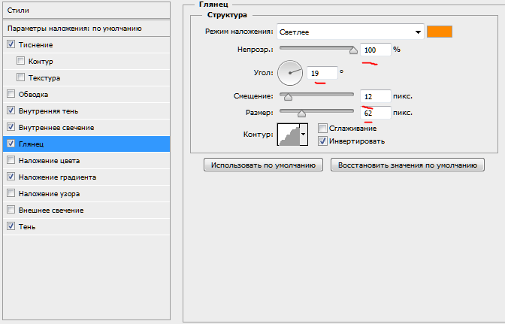Open the contour picker dropdown arrow

(304, 135)
